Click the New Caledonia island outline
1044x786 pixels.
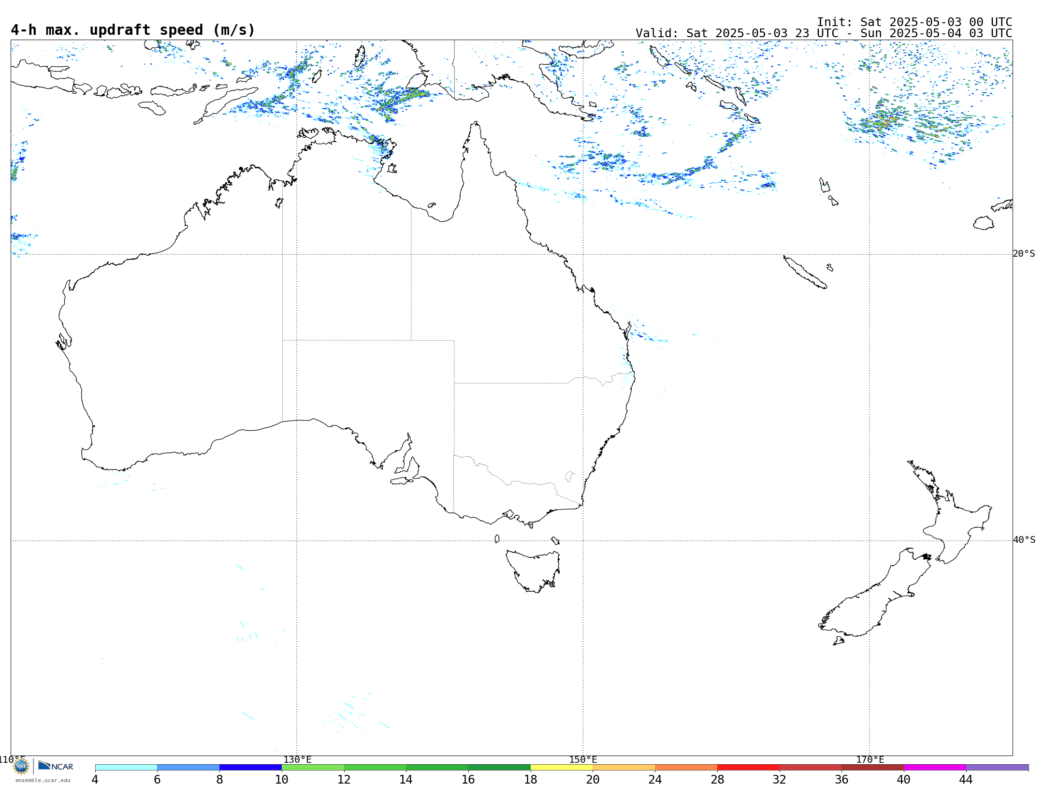tap(804, 272)
